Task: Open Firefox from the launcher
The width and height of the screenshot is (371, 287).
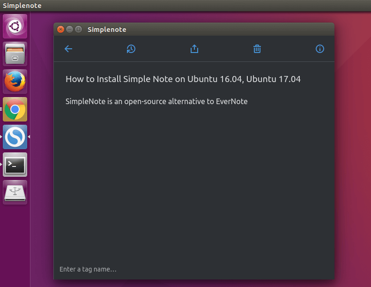Action: 15,82
